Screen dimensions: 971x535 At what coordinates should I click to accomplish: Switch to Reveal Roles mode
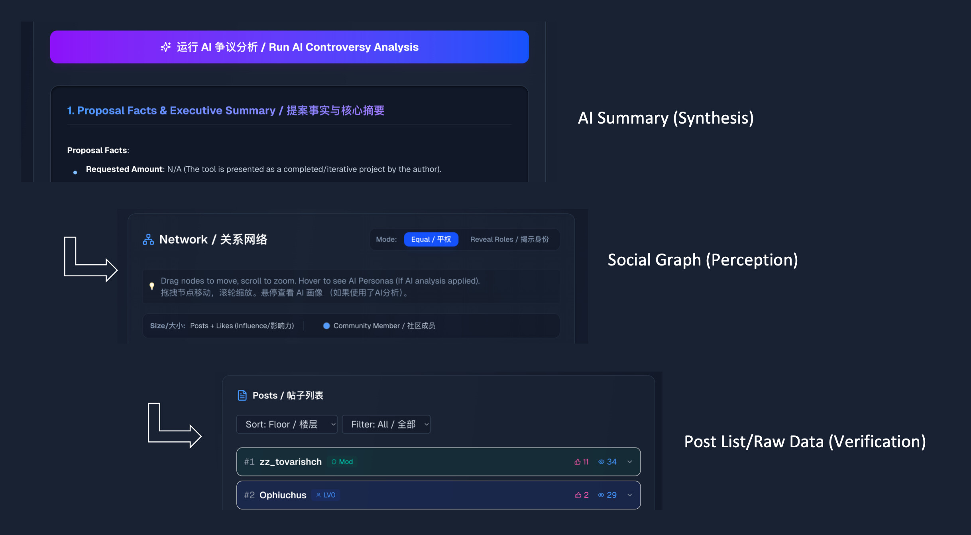[x=509, y=240]
